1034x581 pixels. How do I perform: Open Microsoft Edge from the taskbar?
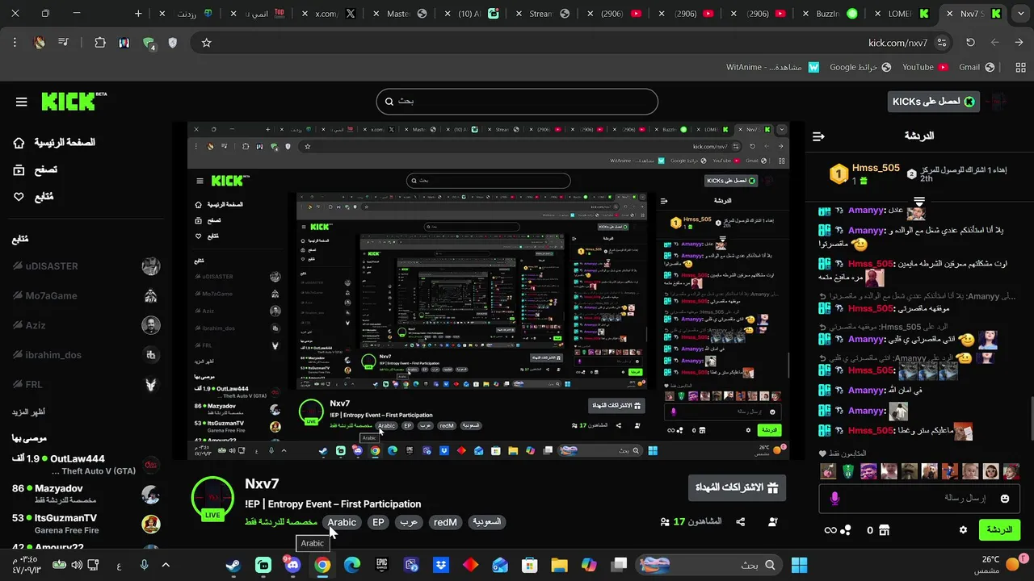tap(352, 565)
